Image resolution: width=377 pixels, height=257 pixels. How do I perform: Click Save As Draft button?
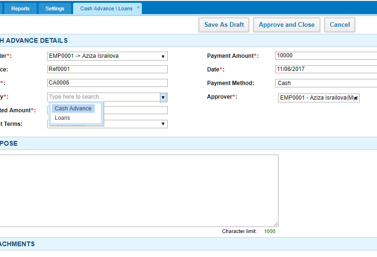[224, 25]
